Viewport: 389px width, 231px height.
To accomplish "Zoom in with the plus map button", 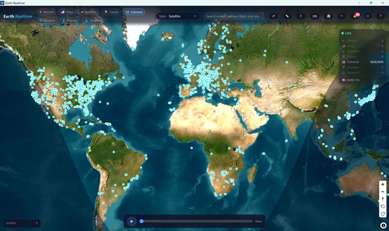I will 383,184.
